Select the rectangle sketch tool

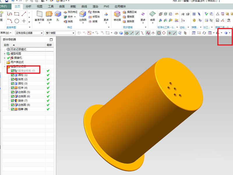[x=17, y=14]
